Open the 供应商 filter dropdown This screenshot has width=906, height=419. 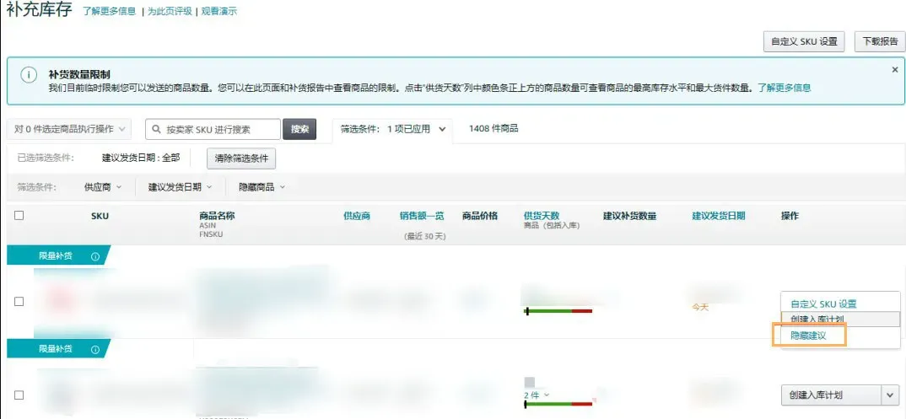[103, 187]
